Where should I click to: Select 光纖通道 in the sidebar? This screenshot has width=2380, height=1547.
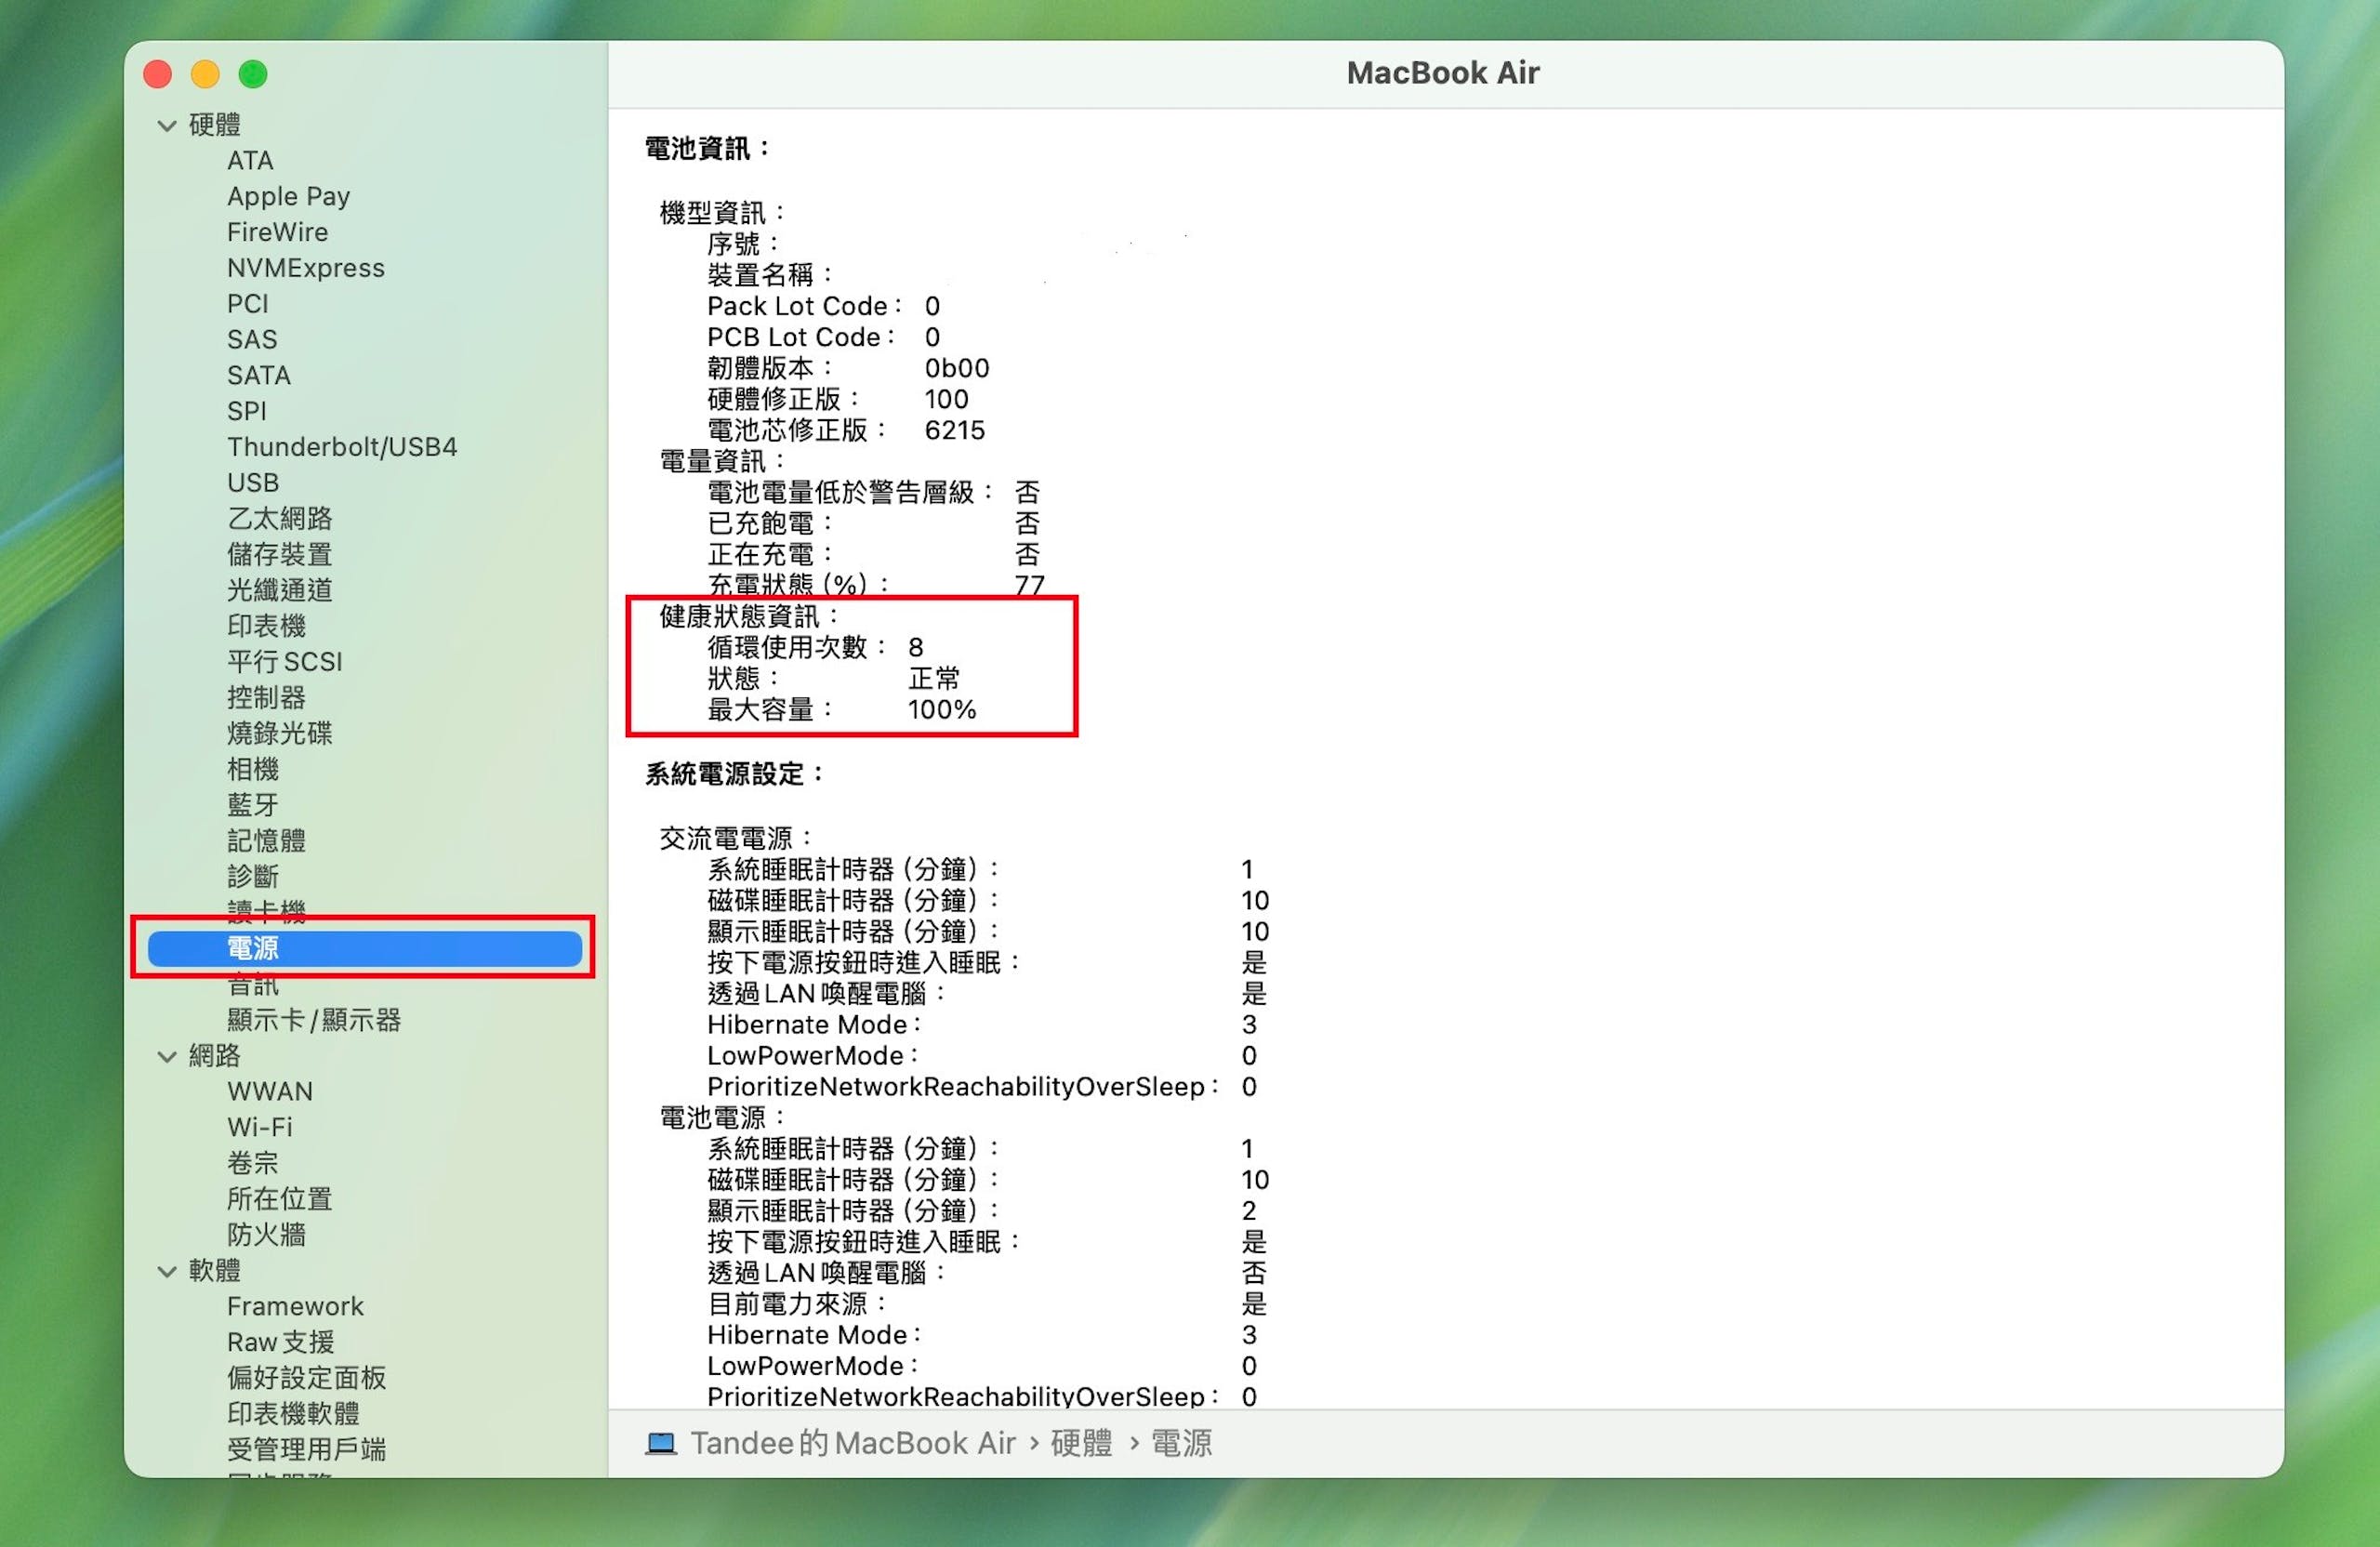coord(279,590)
